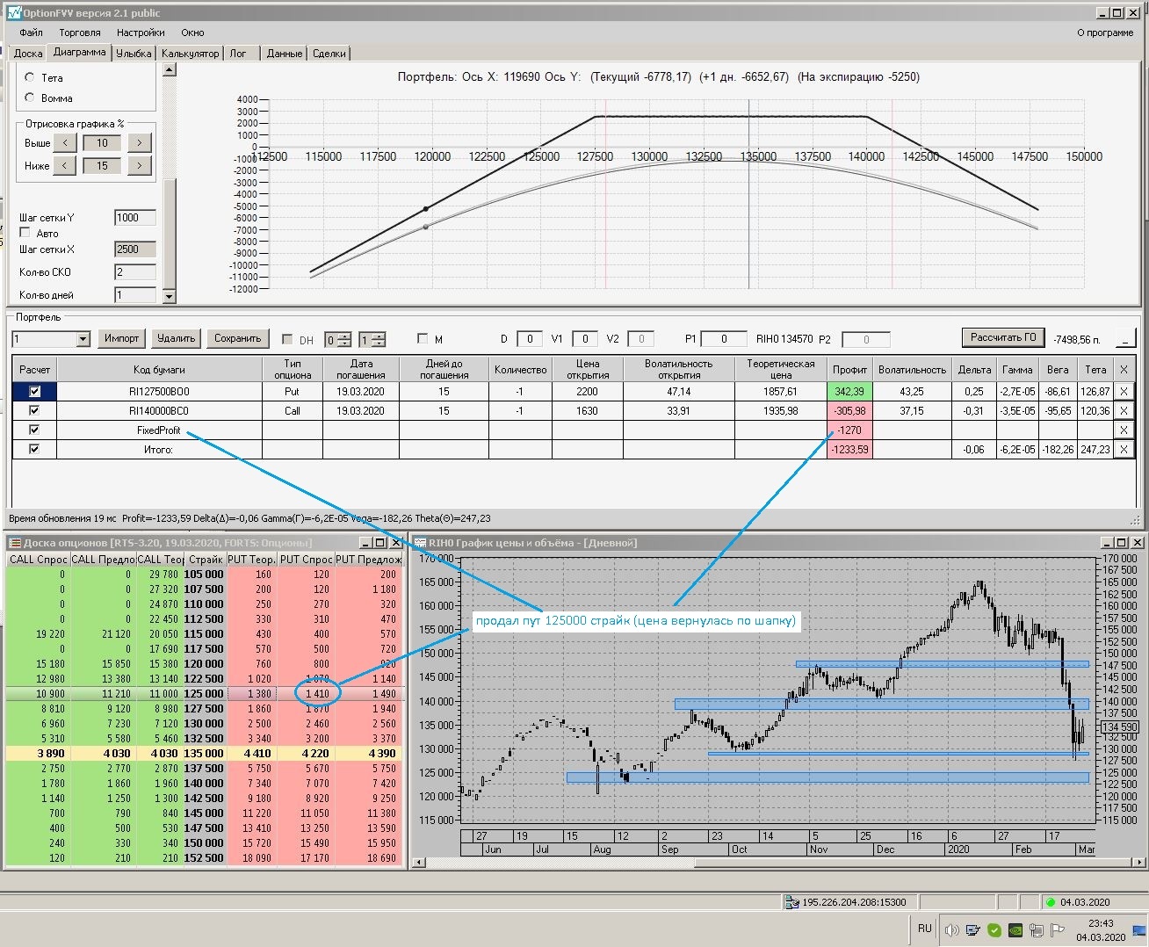Screen dimensions: 1149x947
Task: Click the Кол-во СКО input field
Action: (135, 272)
